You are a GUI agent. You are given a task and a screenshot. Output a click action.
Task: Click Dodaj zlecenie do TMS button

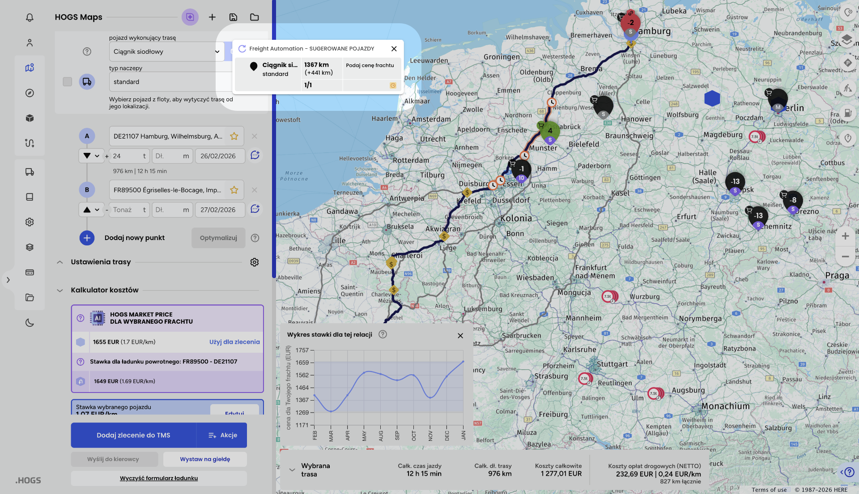pos(133,435)
